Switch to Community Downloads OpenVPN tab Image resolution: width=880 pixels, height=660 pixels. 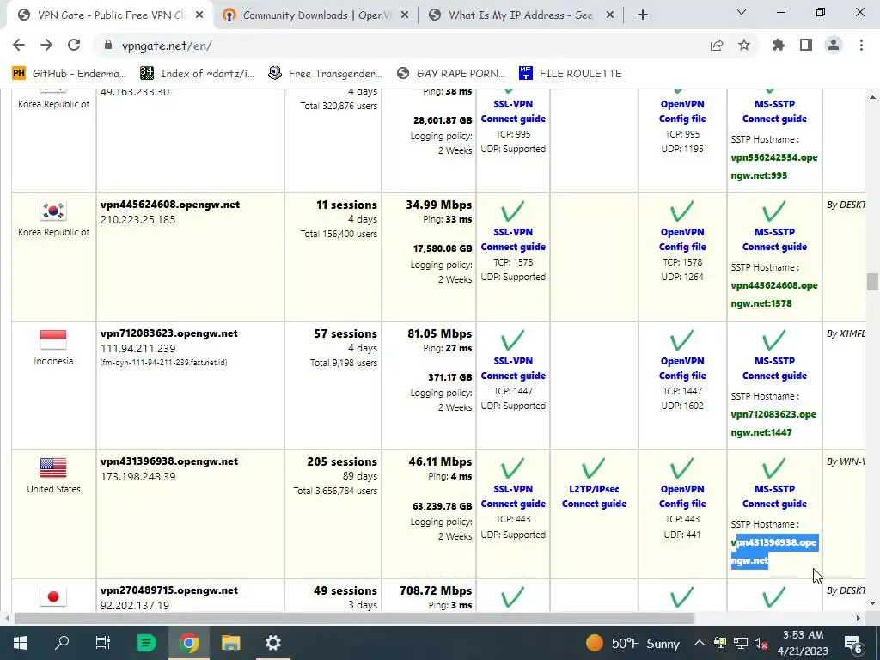tap(315, 15)
